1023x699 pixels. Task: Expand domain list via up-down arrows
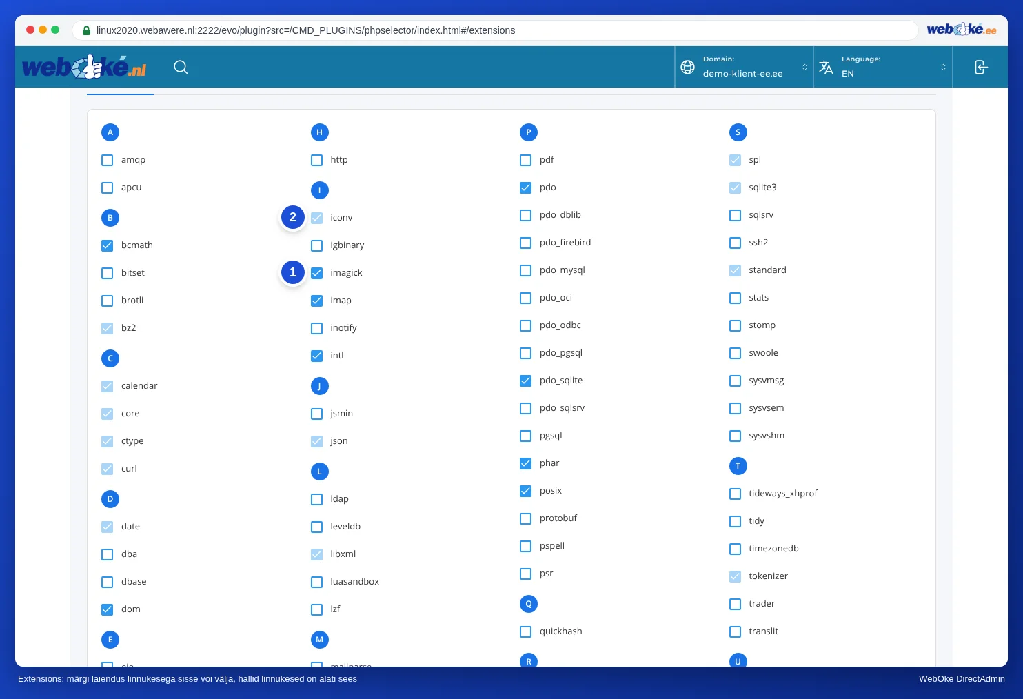point(804,67)
